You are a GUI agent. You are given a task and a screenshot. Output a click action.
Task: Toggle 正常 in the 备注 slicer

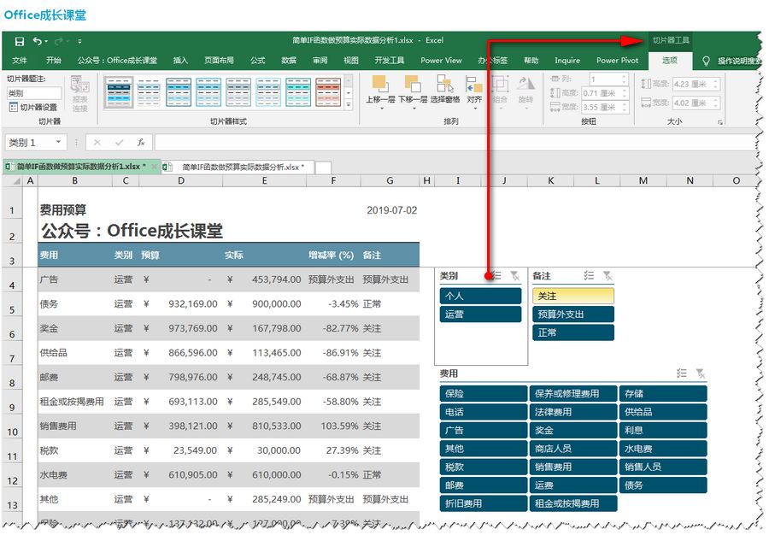pos(572,332)
